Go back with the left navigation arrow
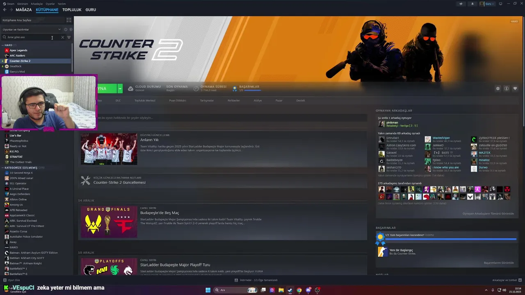The height and width of the screenshot is (295, 525). pyautogui.click(x=5, y=10)
